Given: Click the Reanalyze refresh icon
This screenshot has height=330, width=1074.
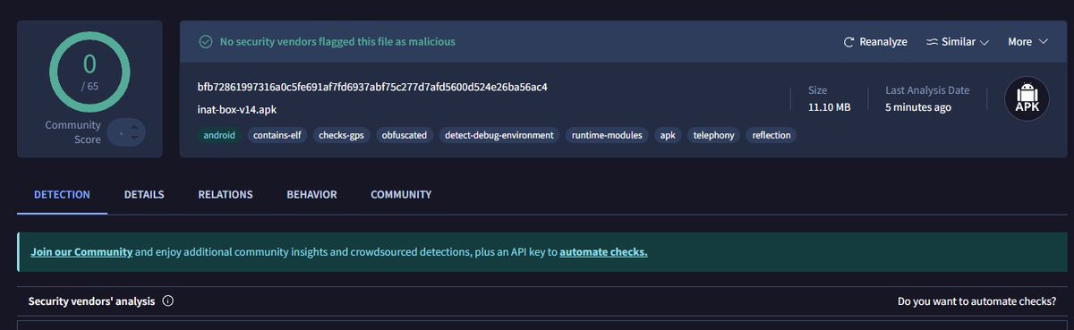Looking at the screenshot, I should pos(848,42).
